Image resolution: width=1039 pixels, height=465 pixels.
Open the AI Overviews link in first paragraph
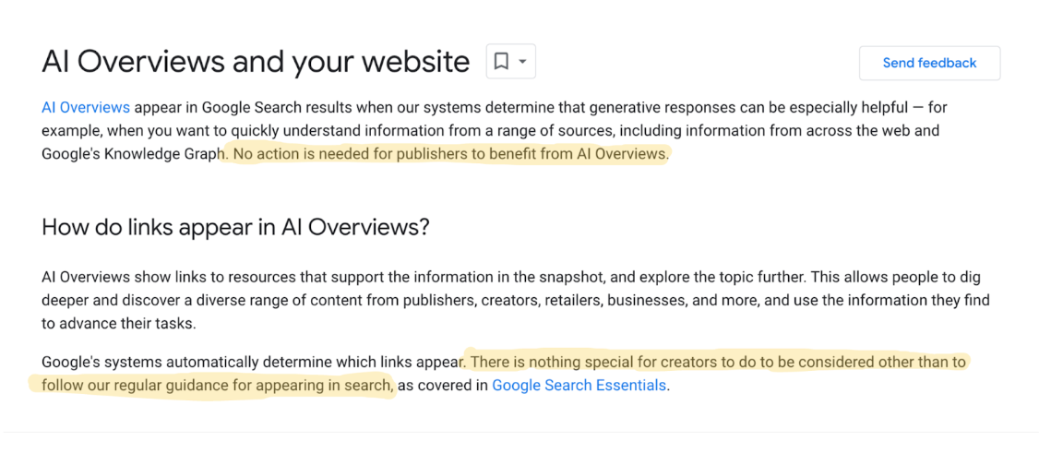pos(86,107)
